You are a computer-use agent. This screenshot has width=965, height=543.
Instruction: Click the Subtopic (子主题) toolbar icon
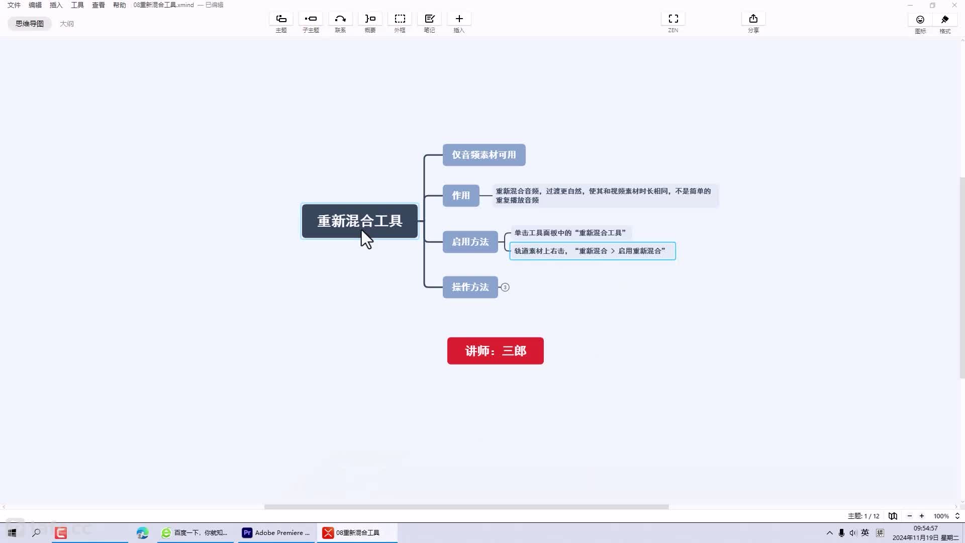coord(311,19)
